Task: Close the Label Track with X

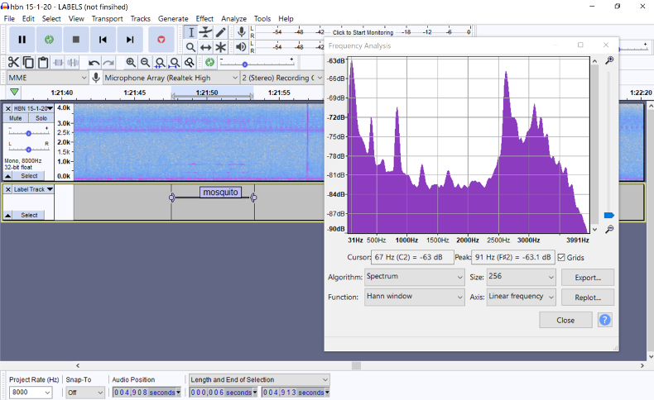Action: 8,189
